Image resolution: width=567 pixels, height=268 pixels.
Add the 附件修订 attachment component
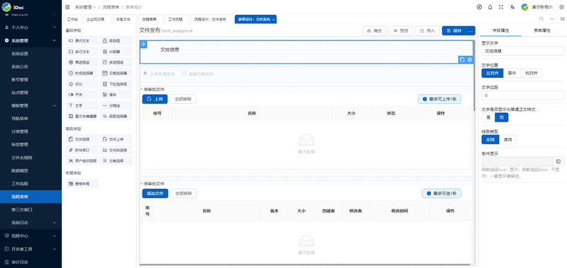click(82, 150)
